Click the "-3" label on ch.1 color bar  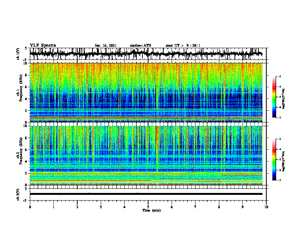(280, 77)
